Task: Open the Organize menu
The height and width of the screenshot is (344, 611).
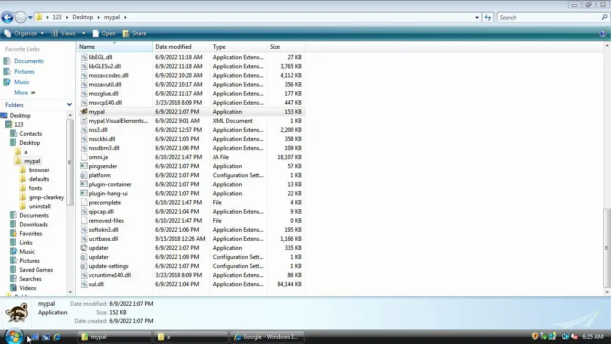Action: 24,33
